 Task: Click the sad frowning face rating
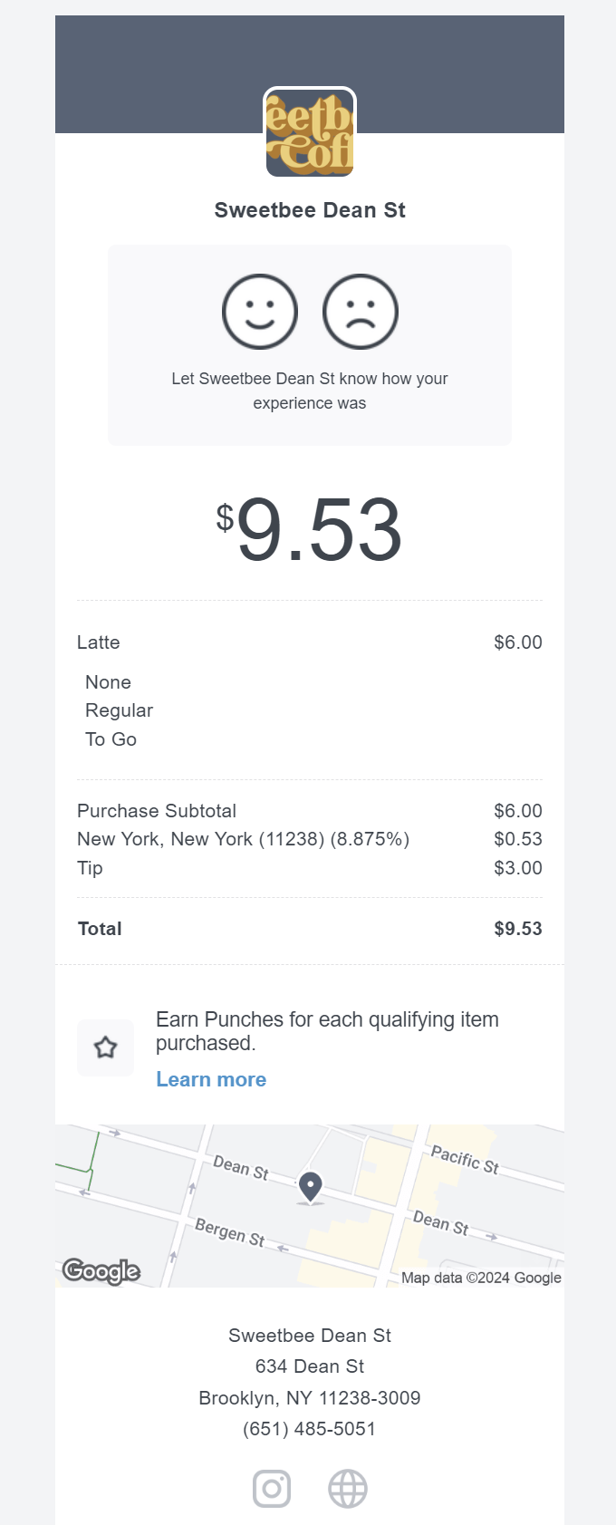click(x=361, y=312)
